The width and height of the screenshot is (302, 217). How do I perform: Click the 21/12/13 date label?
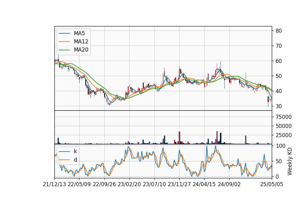coord(54,184)
